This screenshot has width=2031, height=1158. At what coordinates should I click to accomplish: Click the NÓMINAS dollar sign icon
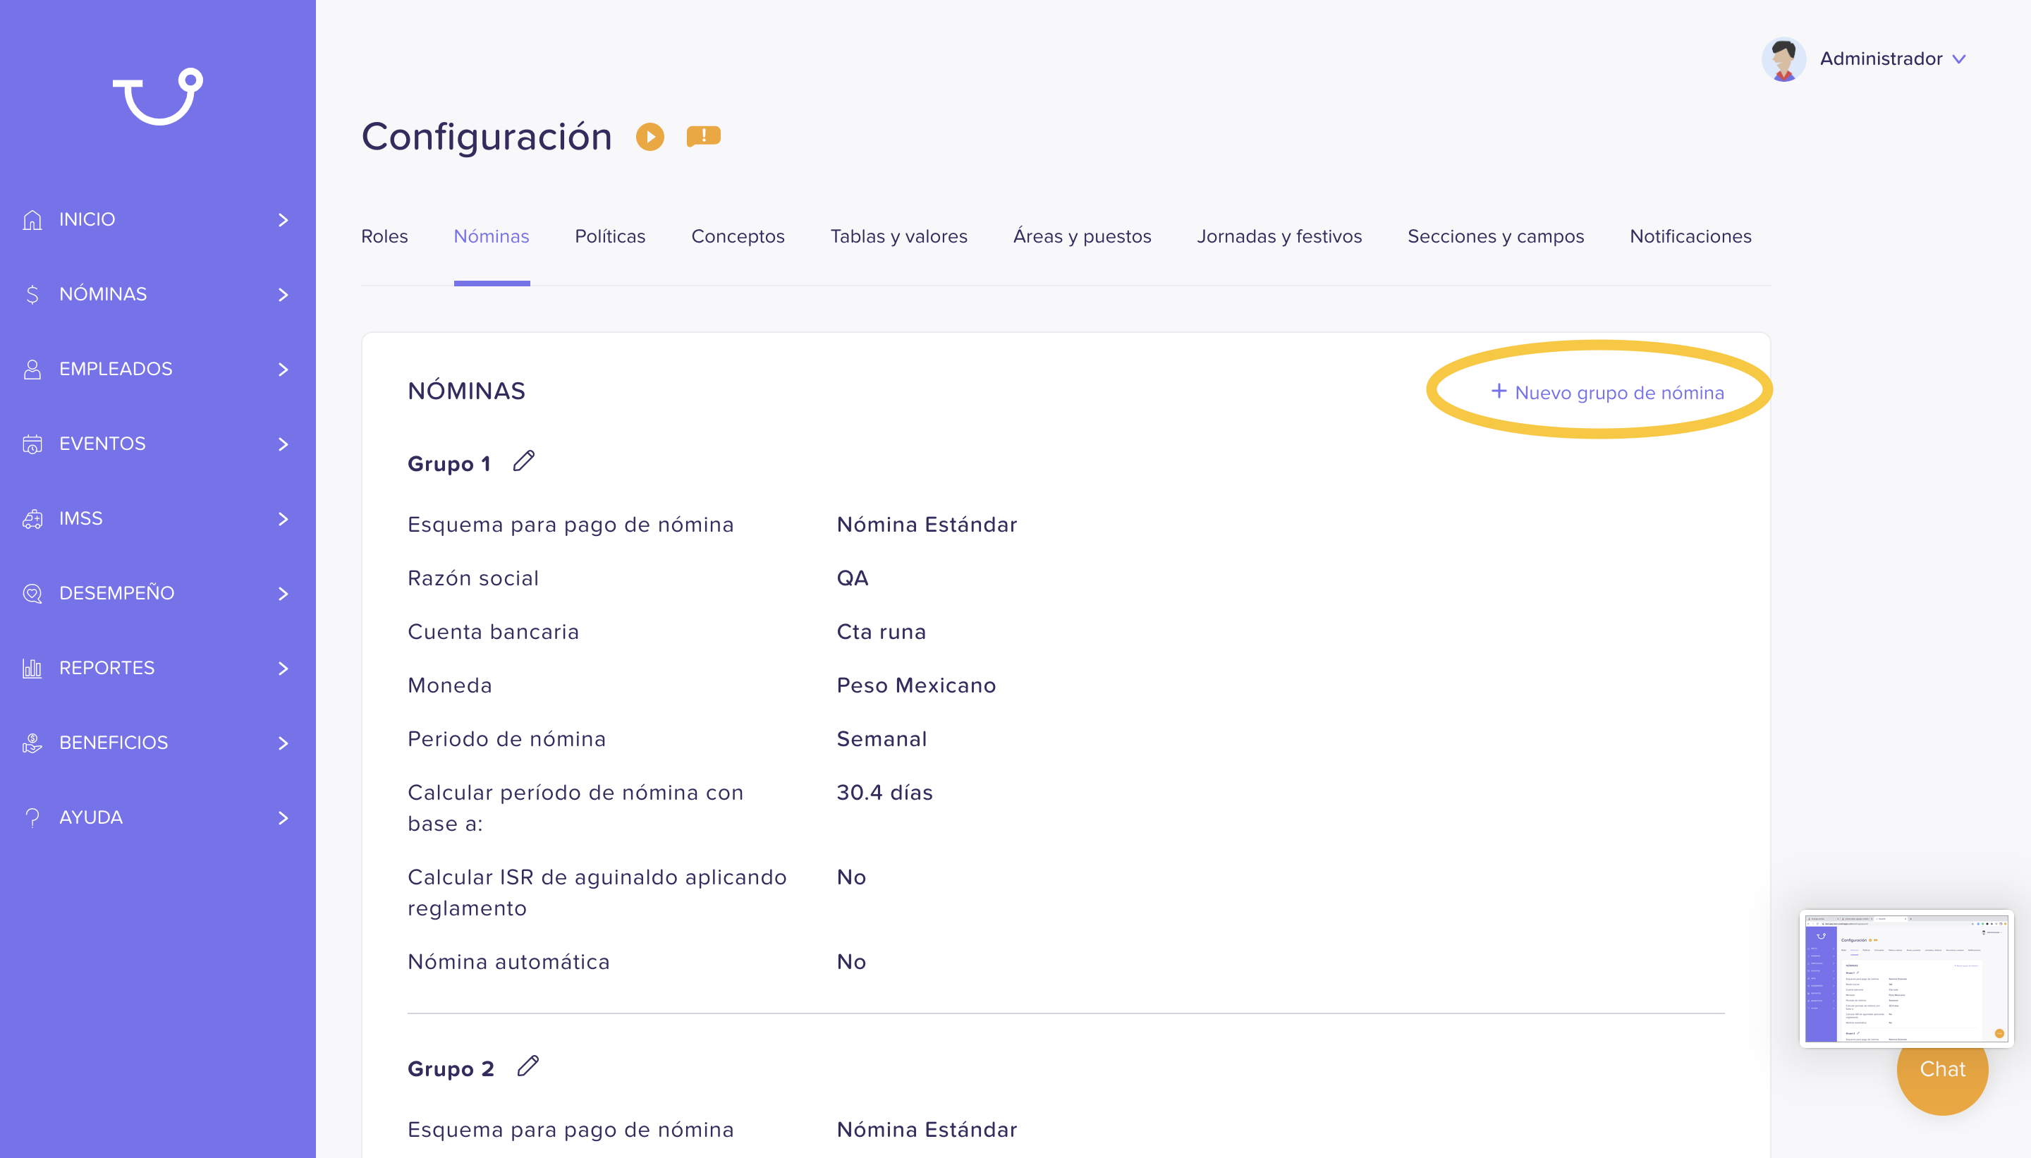tap(32, 294)
